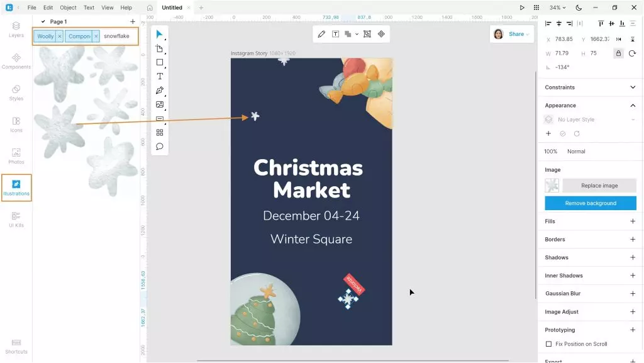
Task: Open the 34% zoom dropdown
Action: tap(557, 8)
